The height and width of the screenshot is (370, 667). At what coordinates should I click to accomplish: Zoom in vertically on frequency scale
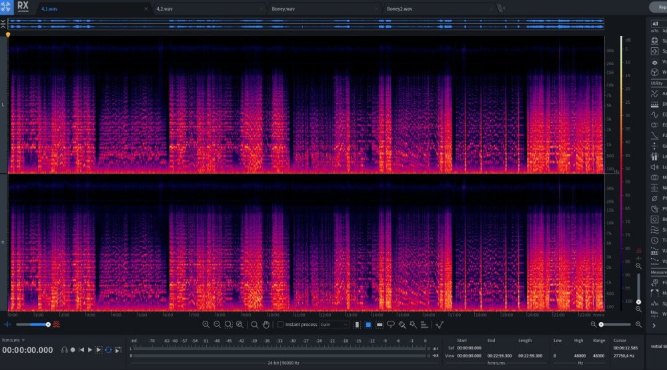pos(638,266)
